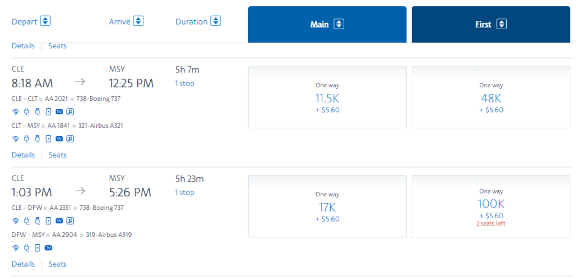576x279 pixels.
Task: View Seats for the 1:03 PM flight
Action: pos(57,264)
